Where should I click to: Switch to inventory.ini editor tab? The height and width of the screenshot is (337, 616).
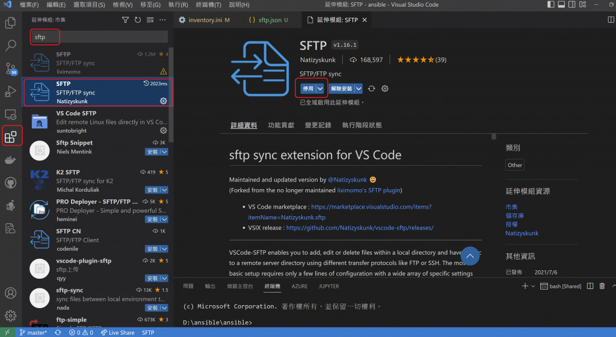(x=205, y=20)
